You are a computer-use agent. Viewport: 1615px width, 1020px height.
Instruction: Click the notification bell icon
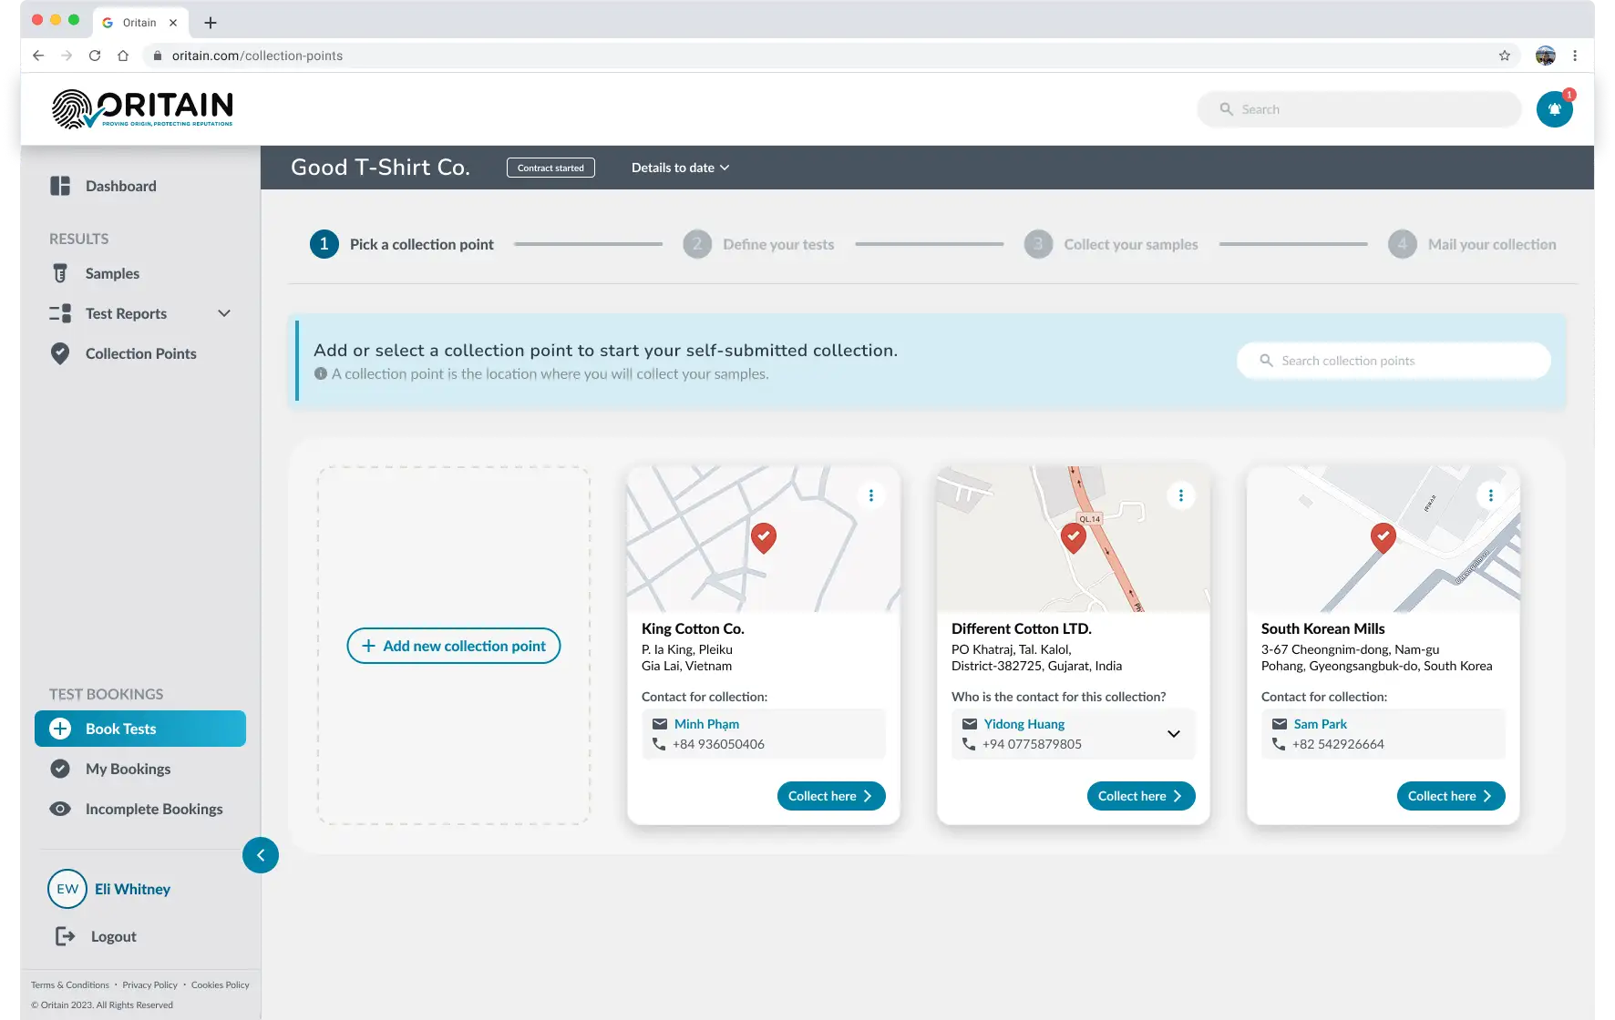click(1555, 108)
